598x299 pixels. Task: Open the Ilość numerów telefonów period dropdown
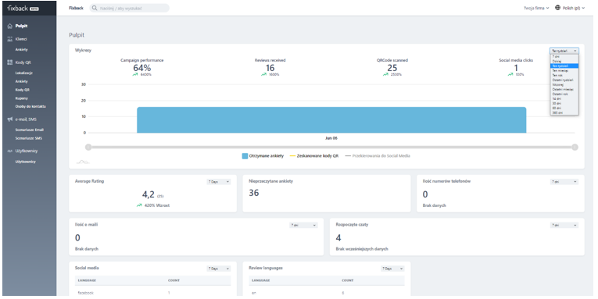point(564,182)
